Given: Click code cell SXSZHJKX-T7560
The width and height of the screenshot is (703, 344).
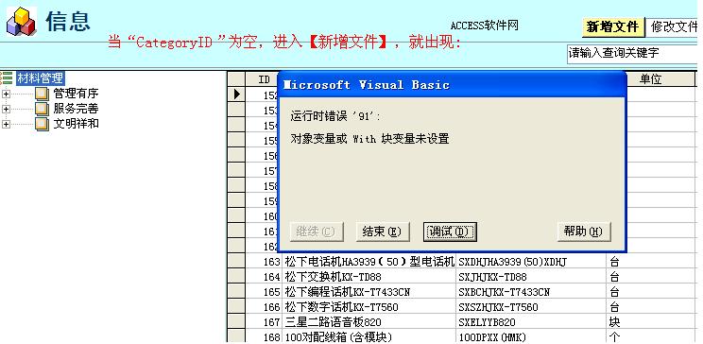Looking at the screenshot, I should click(x=531, y=307).
